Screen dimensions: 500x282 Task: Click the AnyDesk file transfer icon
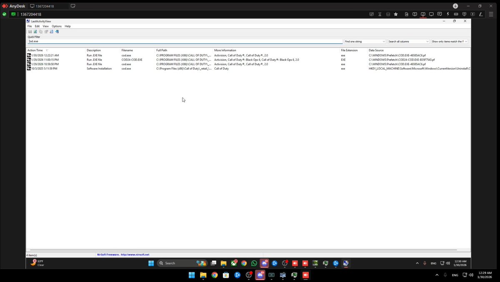click(406, 14)
